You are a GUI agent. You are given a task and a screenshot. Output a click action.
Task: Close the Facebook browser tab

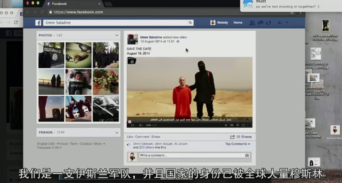[99, 4]
